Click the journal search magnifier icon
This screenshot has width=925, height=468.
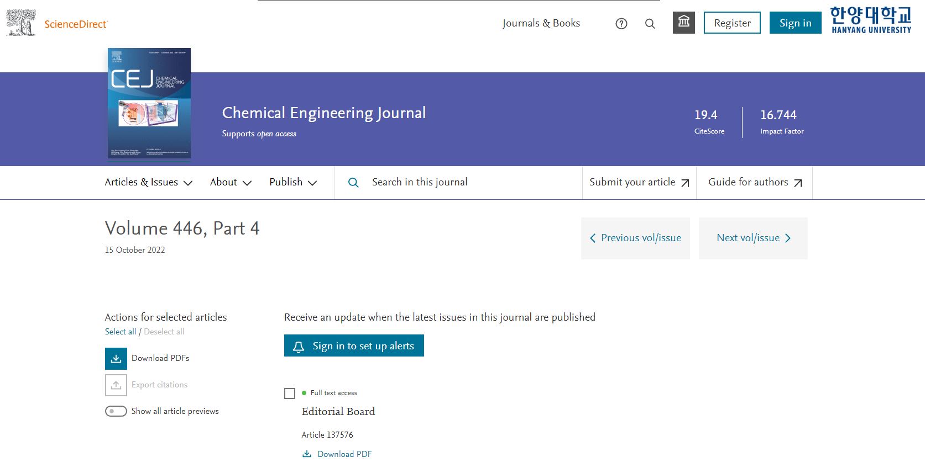click(x=353, y=183)
